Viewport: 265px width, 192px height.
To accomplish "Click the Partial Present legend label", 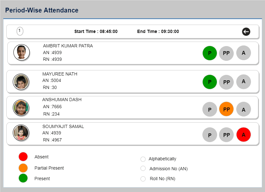I will 49,168.
